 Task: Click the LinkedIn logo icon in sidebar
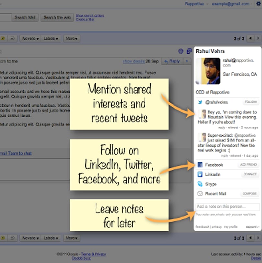pyautogui.click(x=200, y=174)
